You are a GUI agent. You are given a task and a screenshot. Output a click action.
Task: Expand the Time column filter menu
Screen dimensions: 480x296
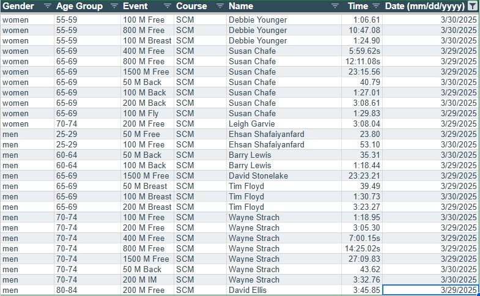click(375, 6)
